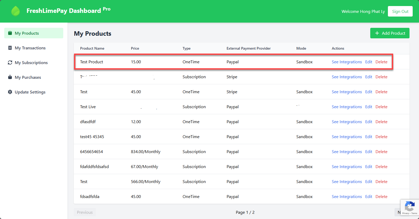See Integrations for 6456654654
Viewport: 419px width, 219px height.
347,152
